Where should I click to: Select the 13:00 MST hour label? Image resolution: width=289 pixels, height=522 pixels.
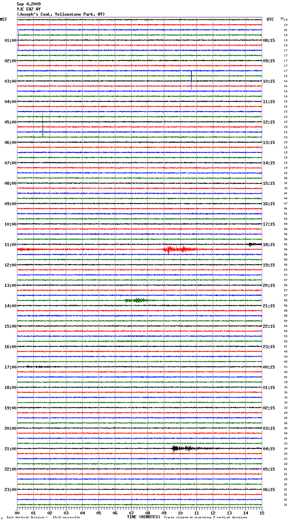click(11, 286)
